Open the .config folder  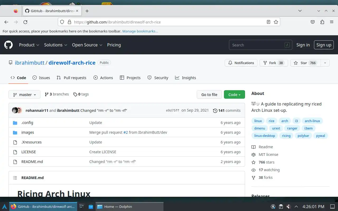click(27, 123)
